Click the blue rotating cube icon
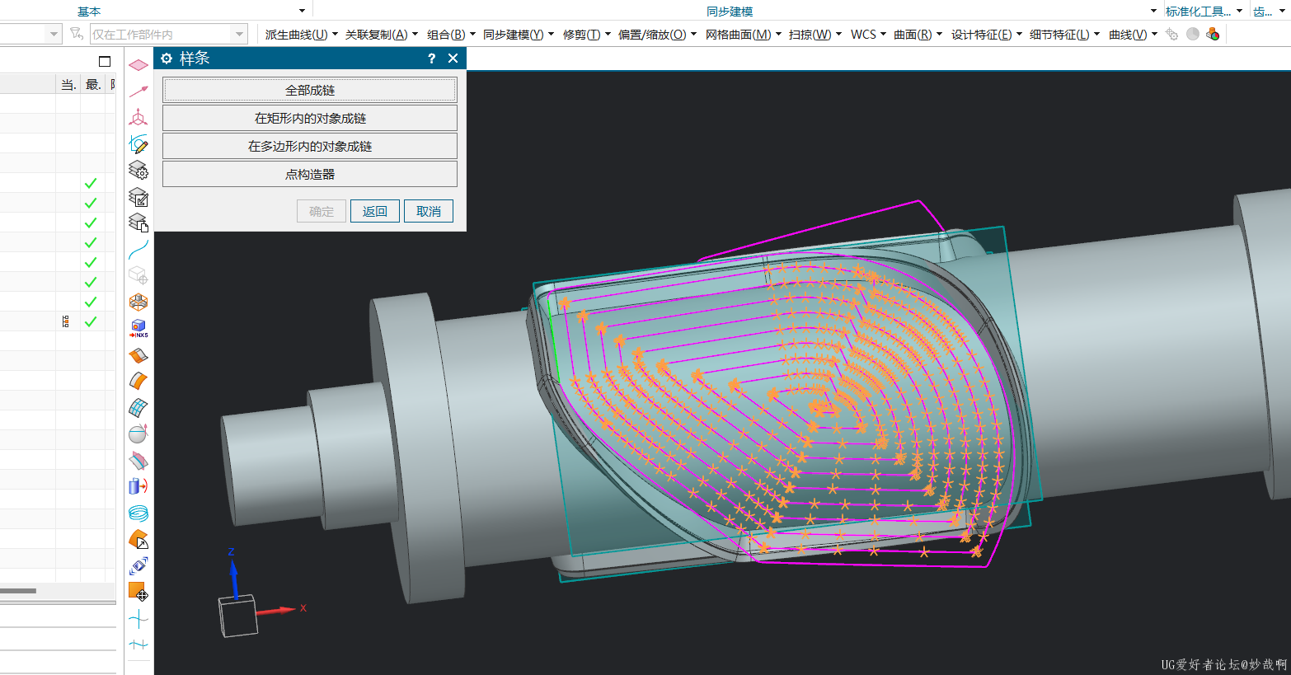The image size is (1291, 675). 138,565
